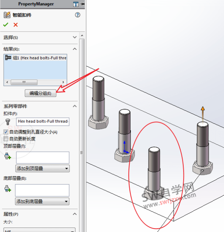
Task: Open help for 智能扣件
Action: click(x=78, y=15)
